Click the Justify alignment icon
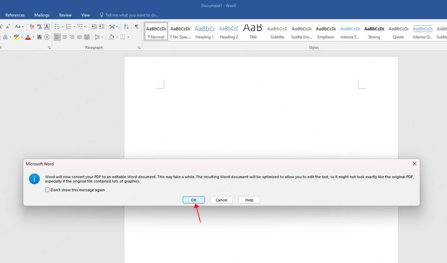The height and width of the screenshot is (263, 447). pos(79,37)
